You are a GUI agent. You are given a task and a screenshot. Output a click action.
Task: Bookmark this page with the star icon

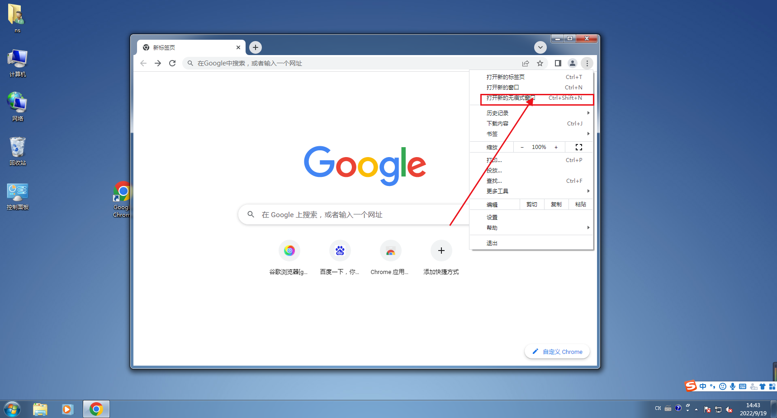(x=540, y=63)
